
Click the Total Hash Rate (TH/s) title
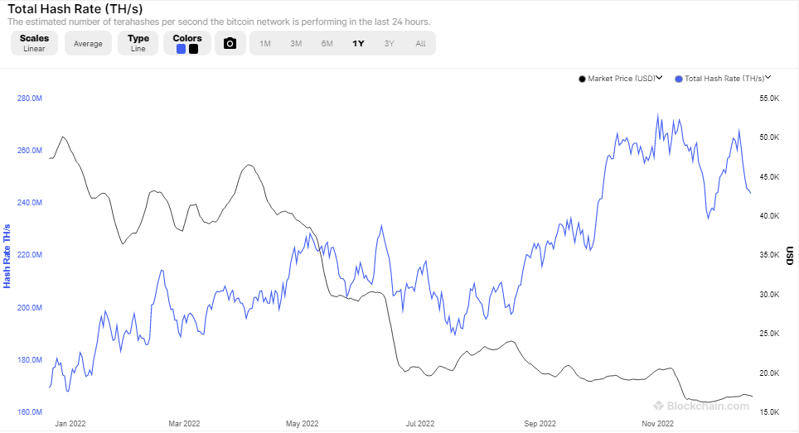point(75,9)
